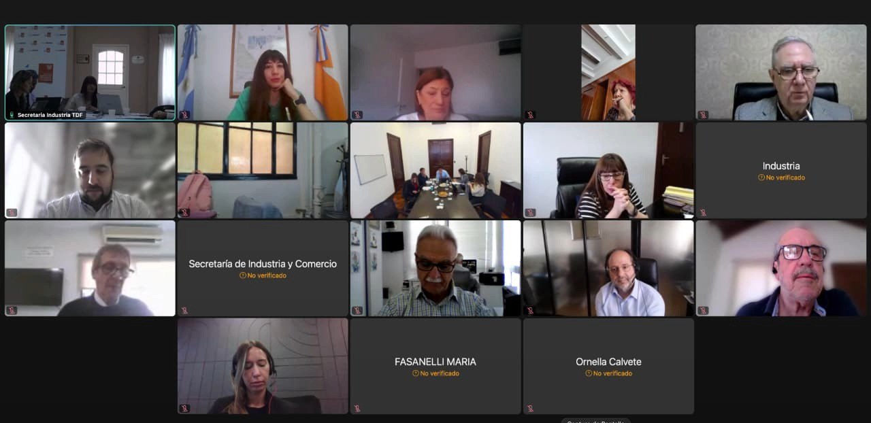This screenshot has height=423, width=871.
Task: Click the green microphone icon beside Secretaria Industria TDF
Action: click(x=12, y=115)
